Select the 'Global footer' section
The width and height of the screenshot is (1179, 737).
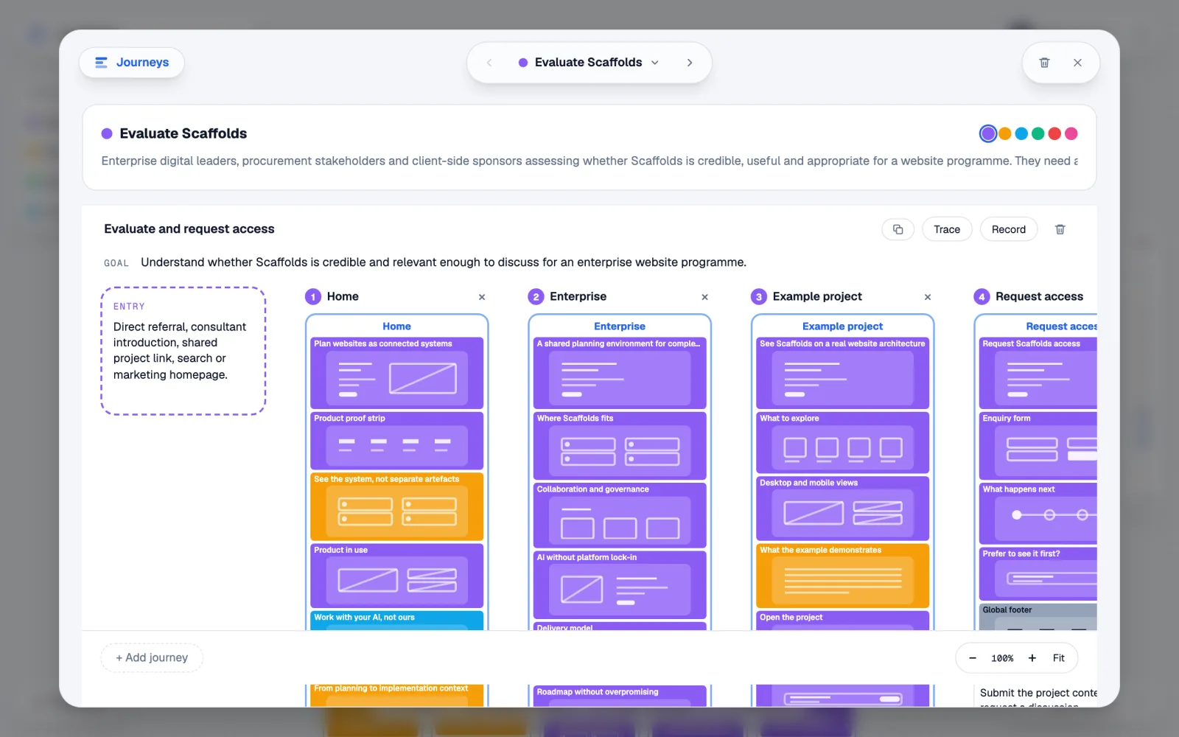pos(1038,617)
